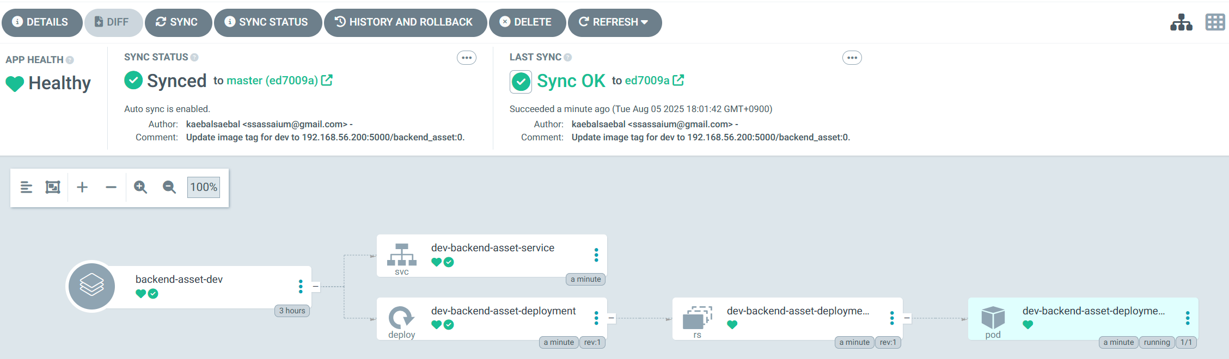Screen dimensions: 1229x359
Task: Open the master (ed7009a) revision link
Action: click(272, 81)
